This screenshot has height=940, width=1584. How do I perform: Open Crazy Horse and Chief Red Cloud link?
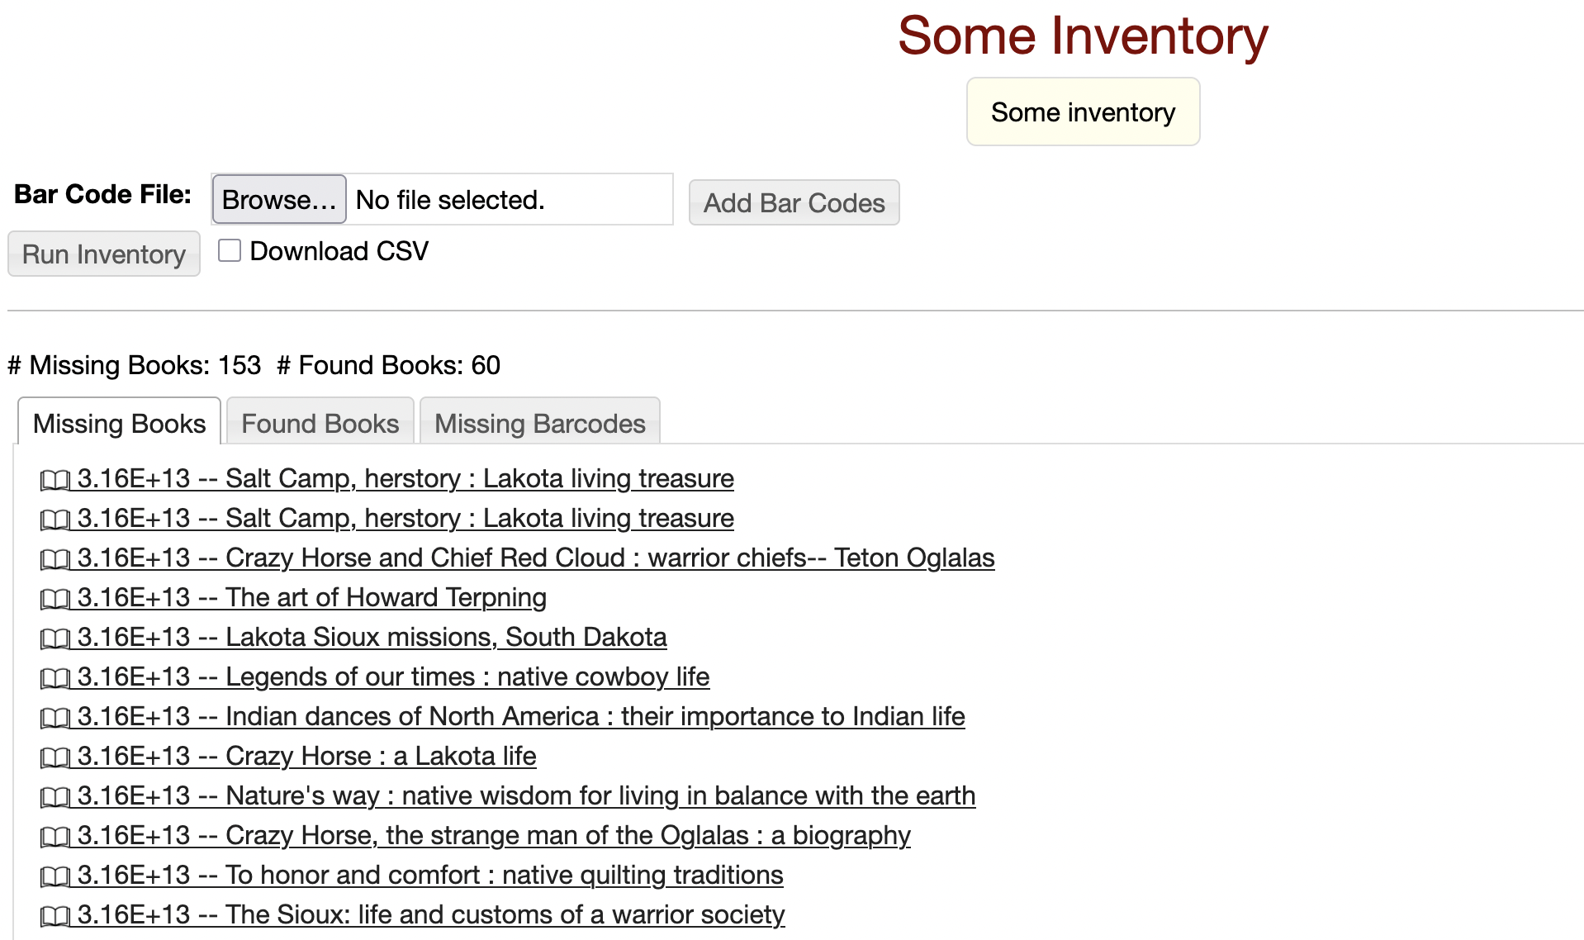coord(609,558)
